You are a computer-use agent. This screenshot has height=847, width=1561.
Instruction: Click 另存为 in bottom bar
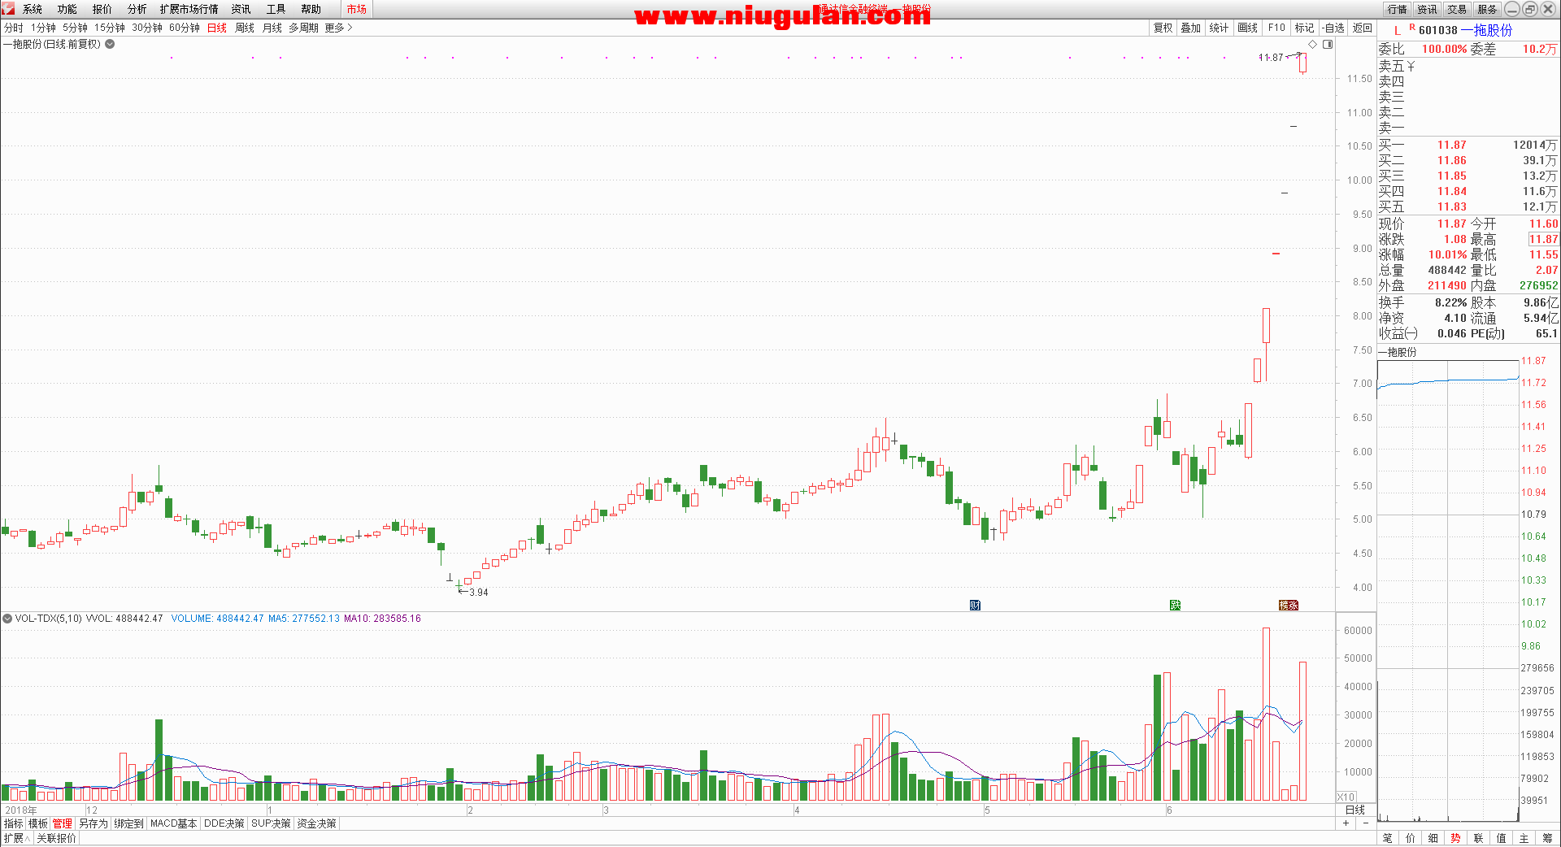pyautogui.click(x=93, y=823)
